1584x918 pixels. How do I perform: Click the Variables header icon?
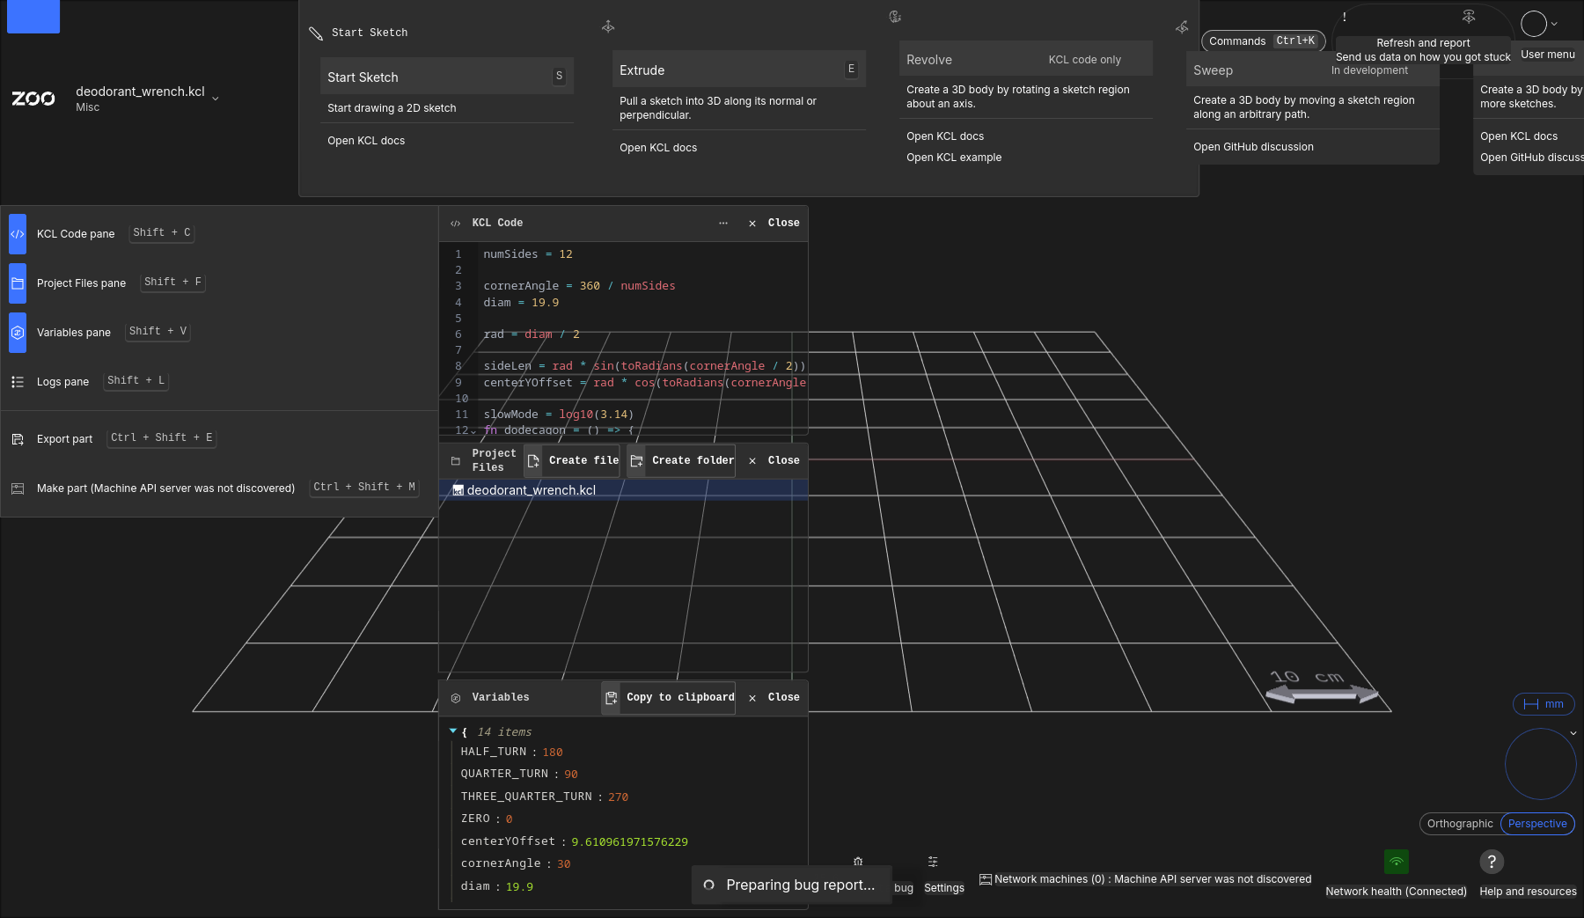[455, 698]
